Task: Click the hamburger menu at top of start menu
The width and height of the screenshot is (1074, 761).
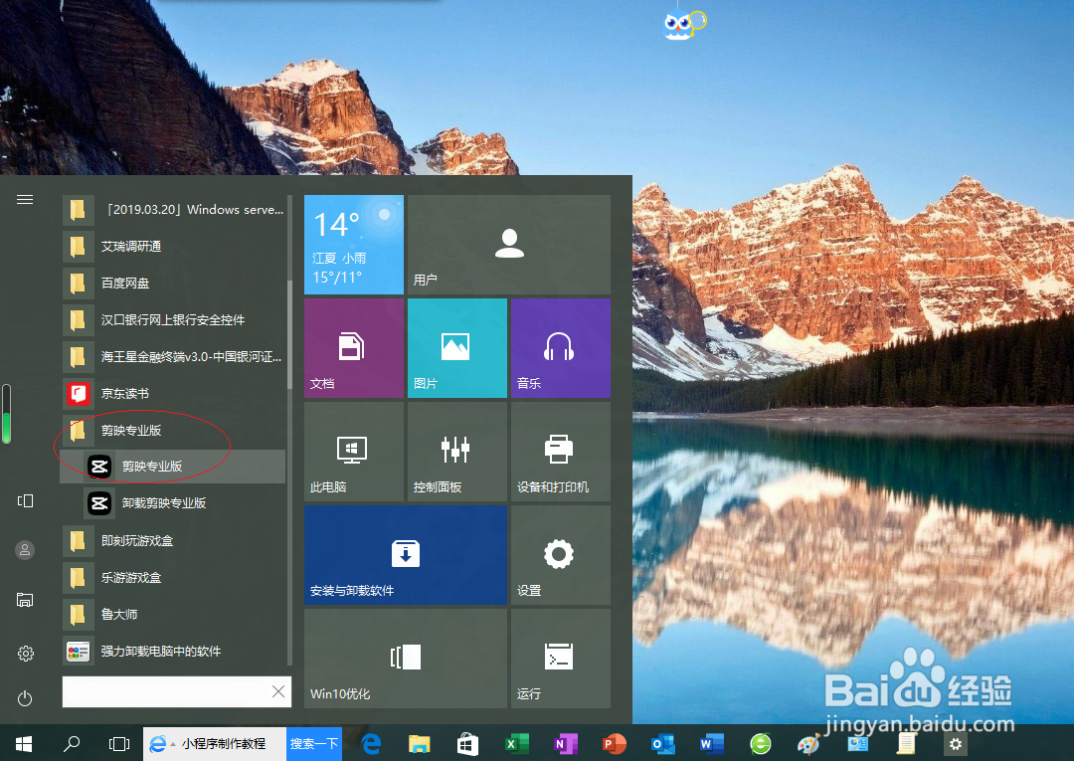Action: click(25, 199)
